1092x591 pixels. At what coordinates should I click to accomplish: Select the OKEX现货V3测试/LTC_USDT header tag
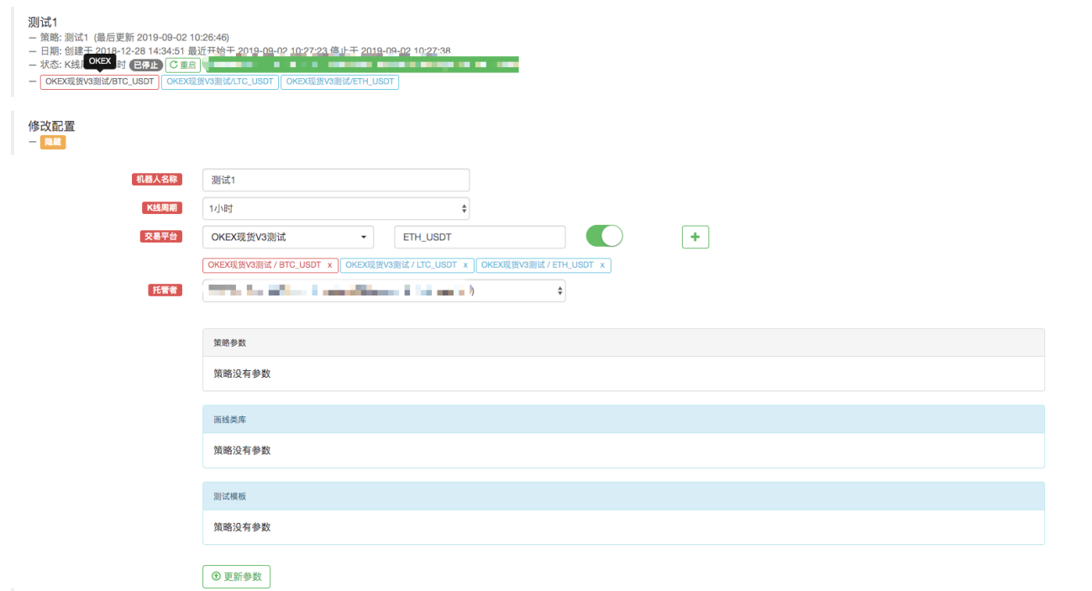click(220, 82)
